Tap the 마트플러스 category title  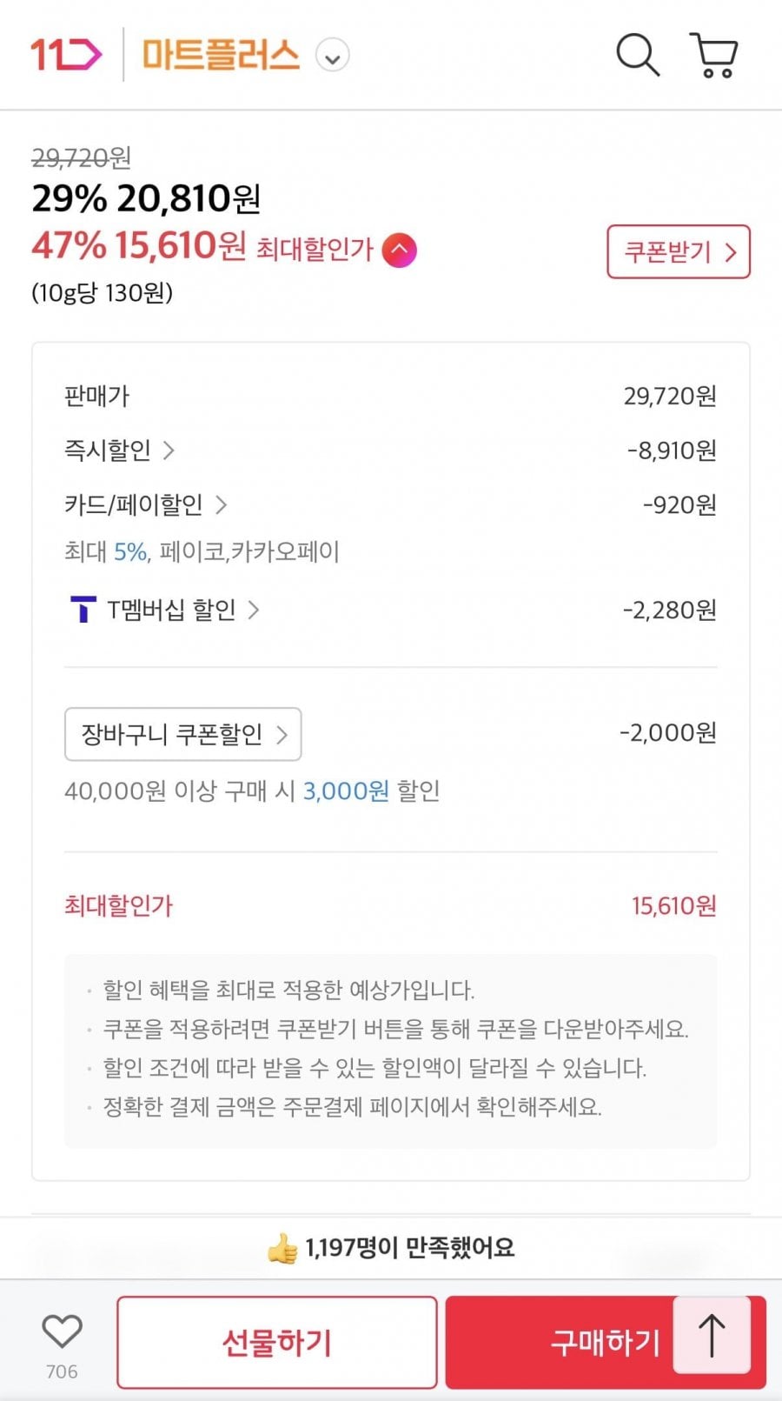(221, 55)
